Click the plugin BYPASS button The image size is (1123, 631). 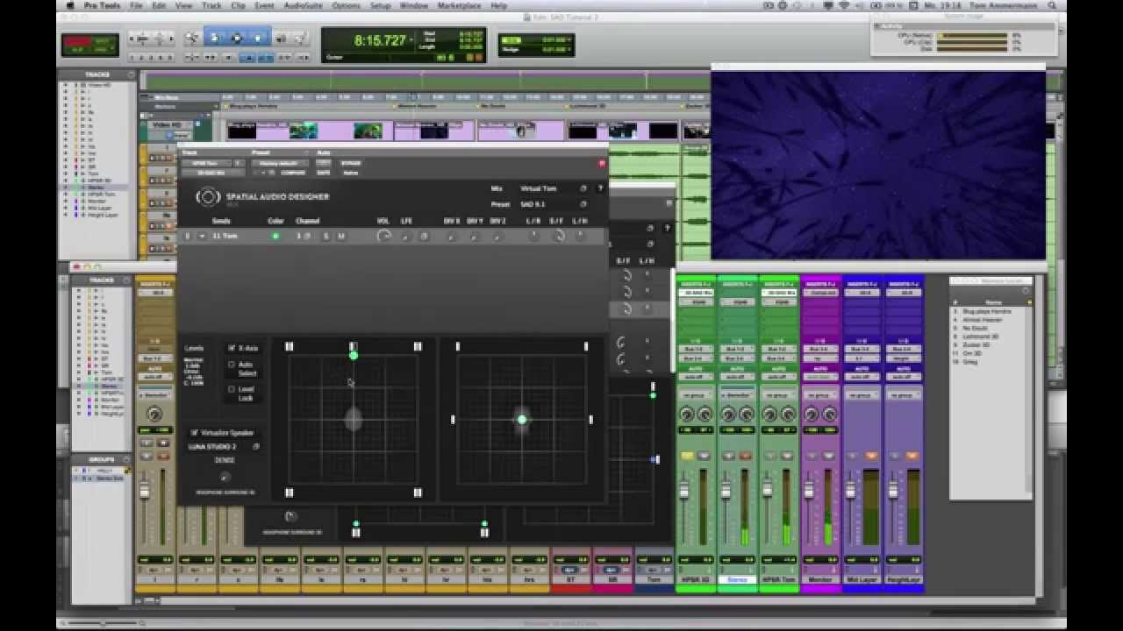point(351,163)
